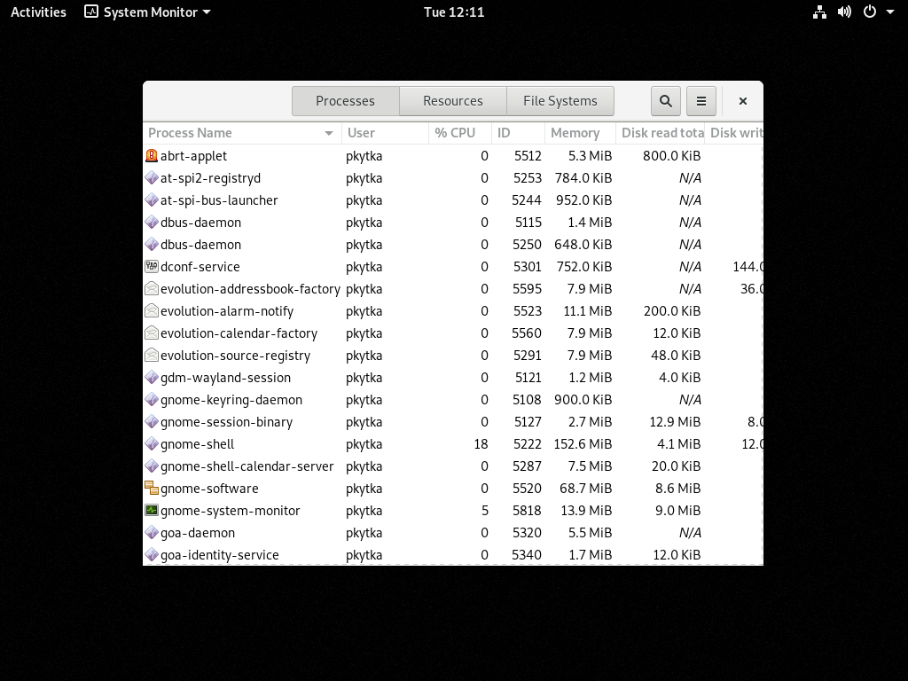The width and height of the screenshot is (908, 681).
Task: Switch to the Resources tab
Action: coord(453,101)
